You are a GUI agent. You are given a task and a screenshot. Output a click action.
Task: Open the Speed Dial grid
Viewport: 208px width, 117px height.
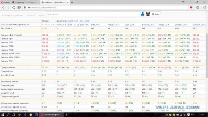coord(19,7)
